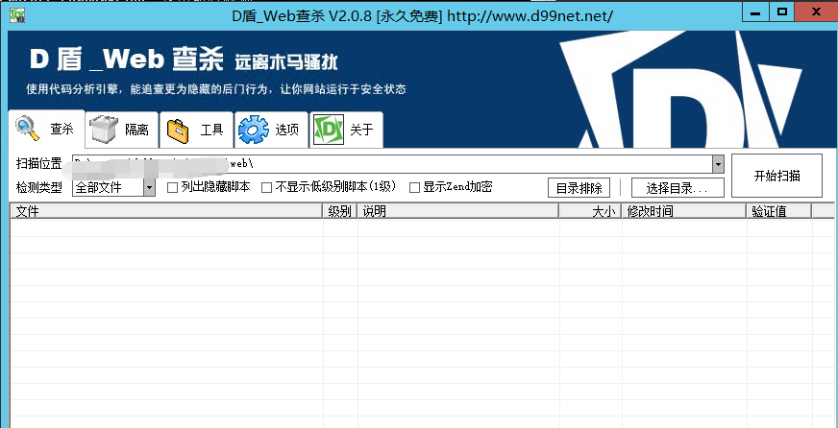Screen dimensions: 838x428
Task: Click the 选择目录... button
Action: click(677, 188)
